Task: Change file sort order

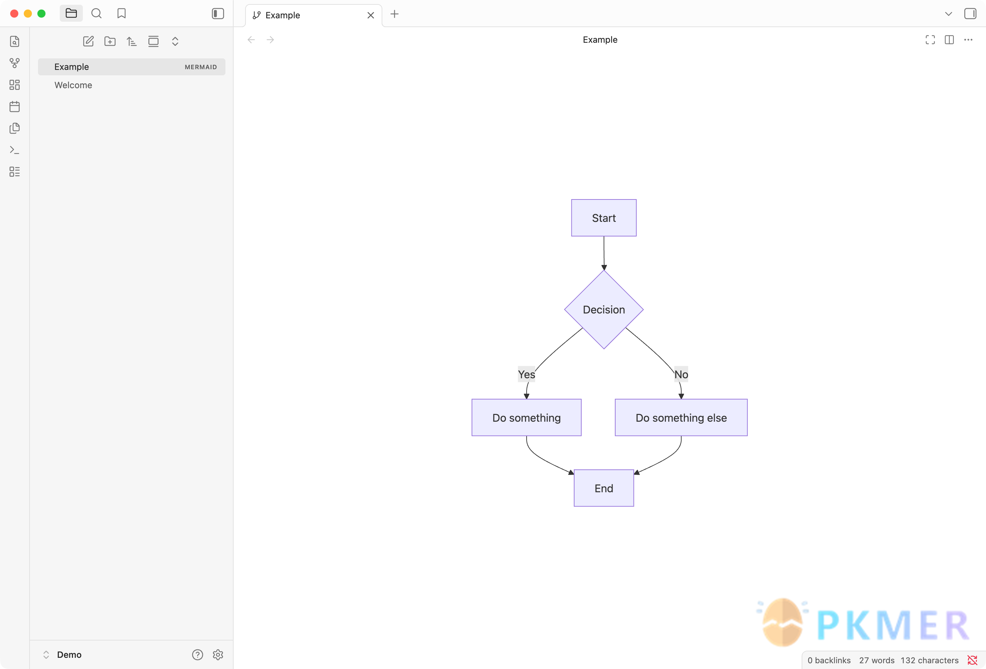Action: 131,41
